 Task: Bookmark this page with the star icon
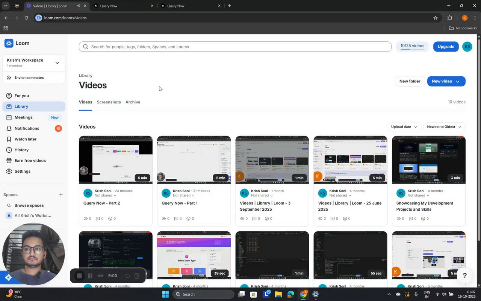pos(436,18)
